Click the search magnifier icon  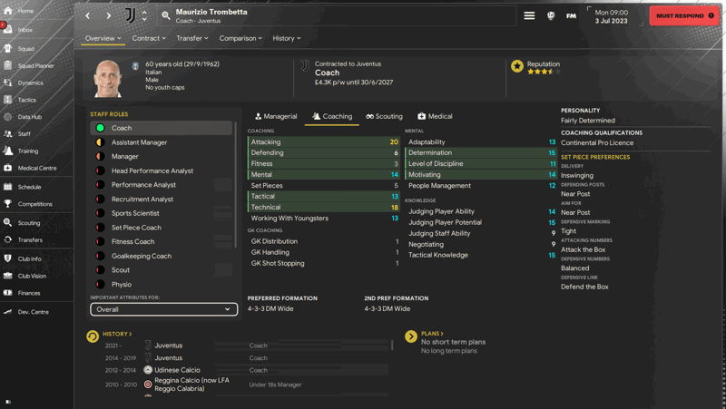[166, 15]
